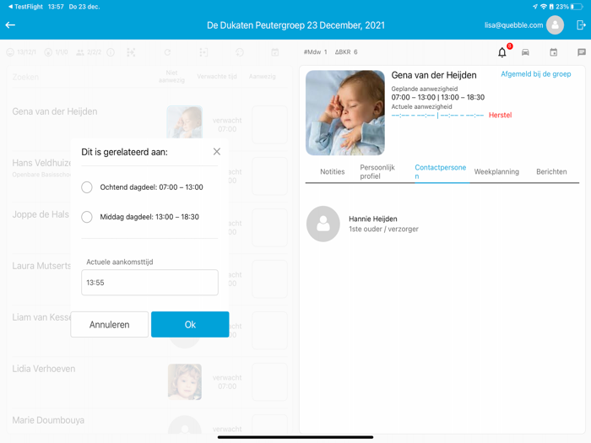Open the calendar icon in the right toolbar
The width and height of the screenshot is (591, 443).
tap(553, 52)
